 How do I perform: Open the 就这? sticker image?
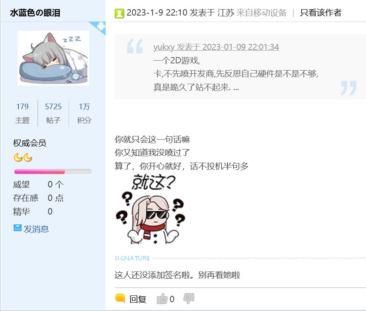coord(151,209)
